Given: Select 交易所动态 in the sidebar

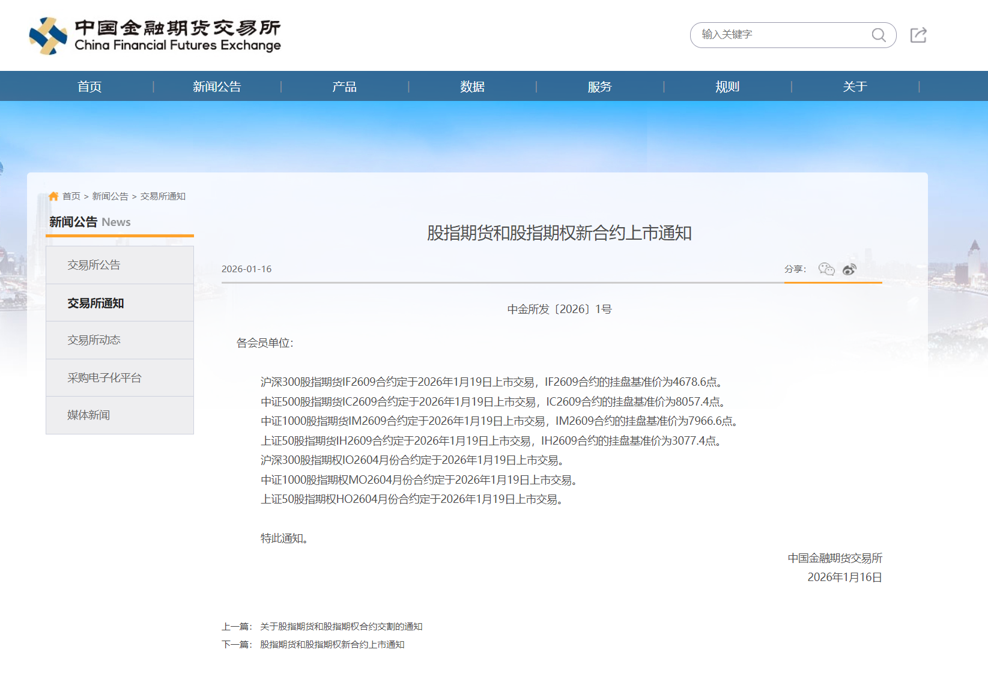Looking at the screenshot, I should pos(94,339).
